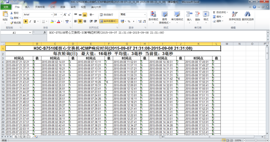Click the insert function fx icon
The width and height of the screenshot is (270, 142).
pos(44,32)
